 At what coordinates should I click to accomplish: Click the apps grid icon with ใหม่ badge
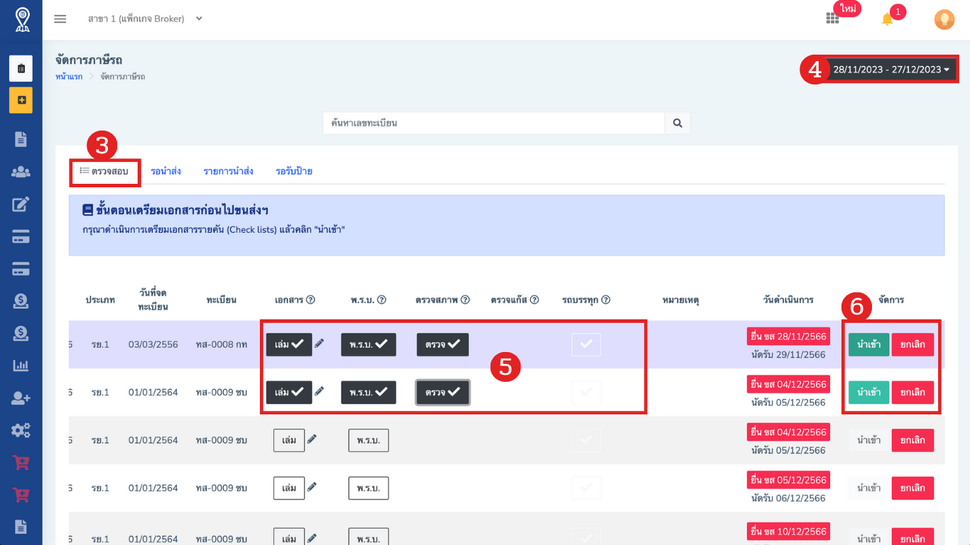(x=832, y=18)
